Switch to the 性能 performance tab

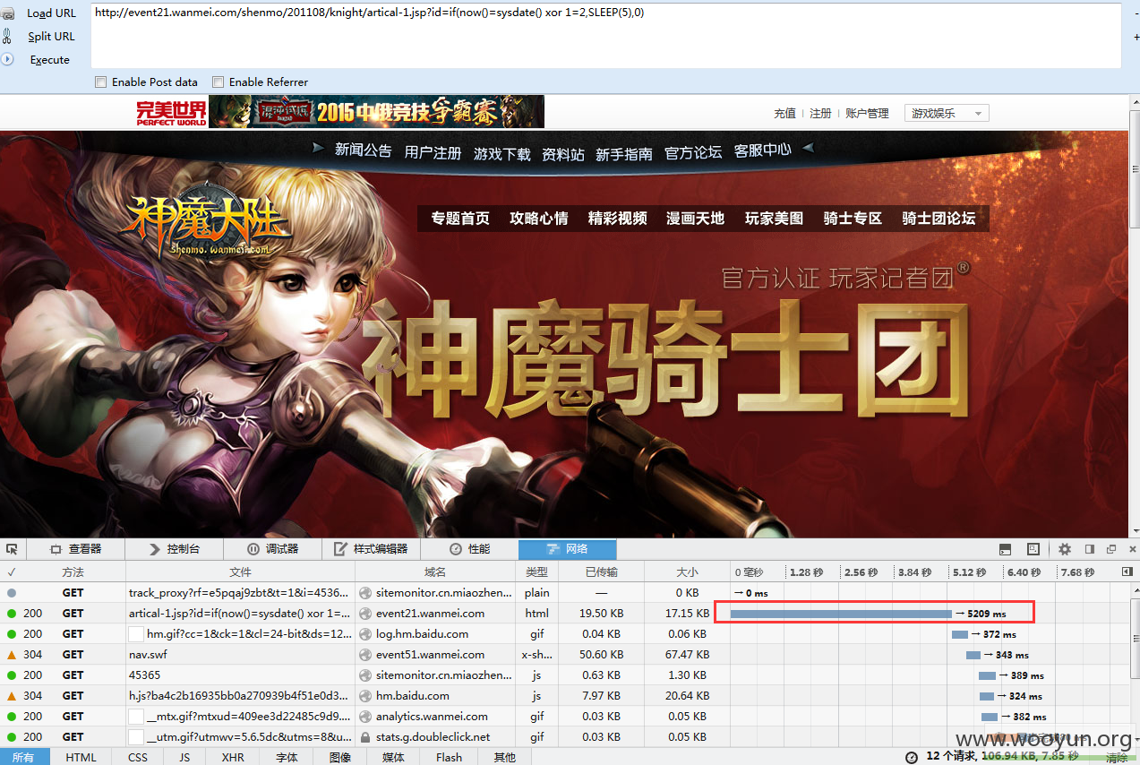pyautogui.click(x=469, y=549)
